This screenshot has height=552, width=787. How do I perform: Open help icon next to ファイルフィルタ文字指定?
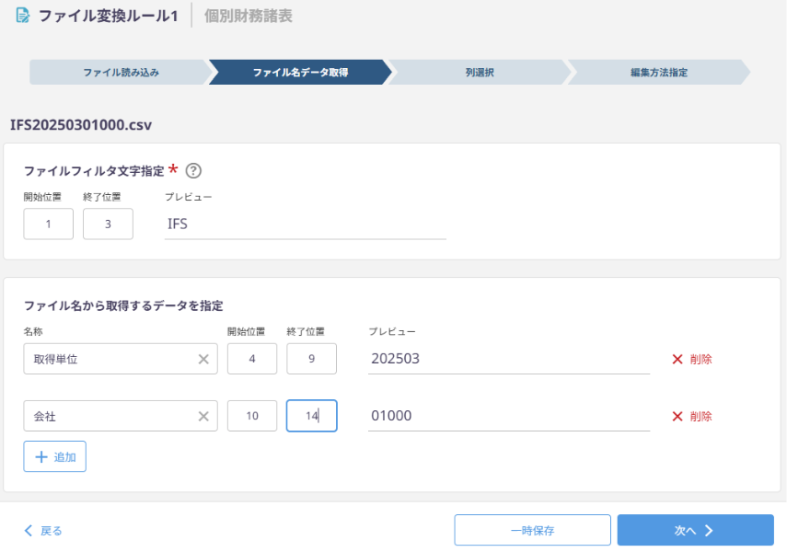[193, 171]
